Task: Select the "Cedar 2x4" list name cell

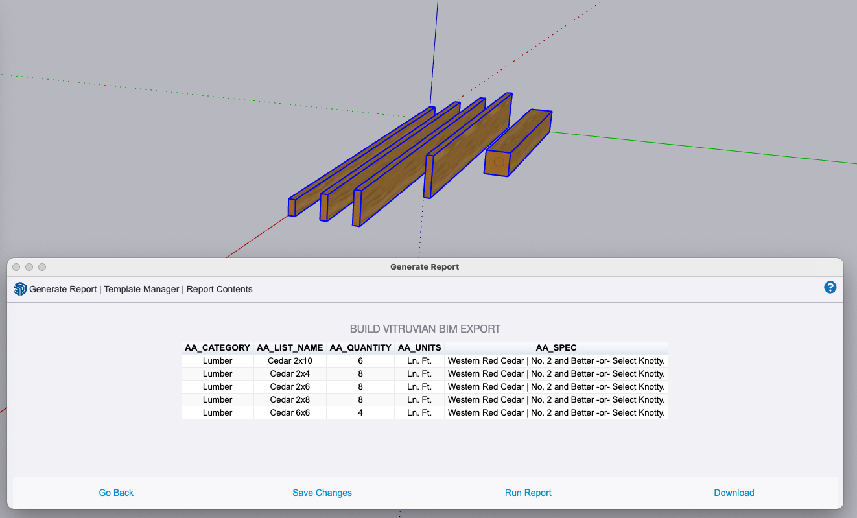Action: click(x=290, y=373)
